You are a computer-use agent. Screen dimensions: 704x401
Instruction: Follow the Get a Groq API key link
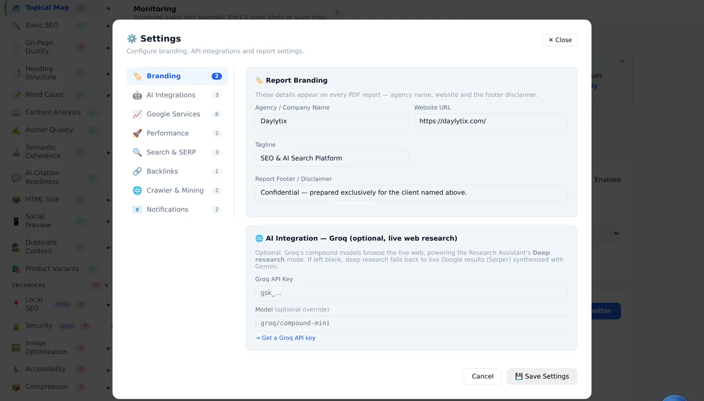286,338
